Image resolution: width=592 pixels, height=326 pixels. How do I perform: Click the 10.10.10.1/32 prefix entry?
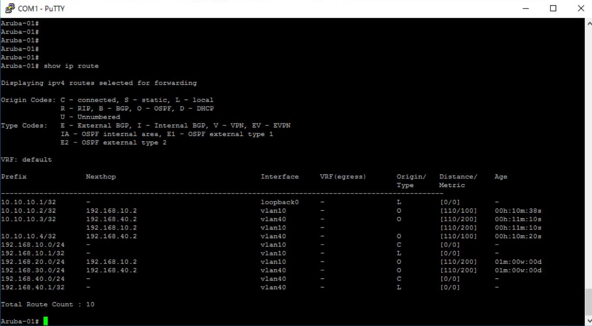pos(28,202)
